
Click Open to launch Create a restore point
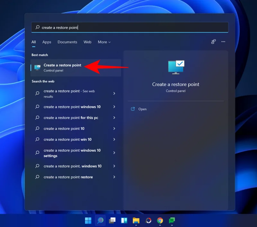(x=142, y=109)
